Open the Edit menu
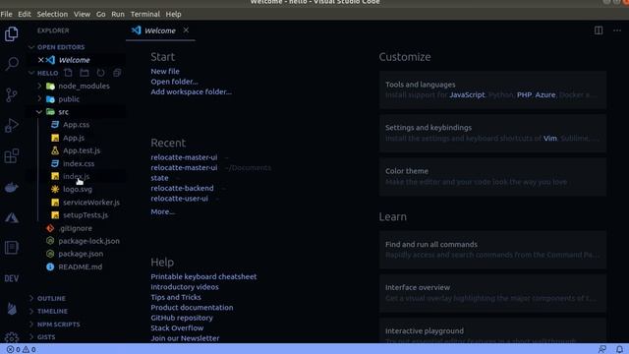This screenshot has height=354, width=629. [x=24, y=14]
